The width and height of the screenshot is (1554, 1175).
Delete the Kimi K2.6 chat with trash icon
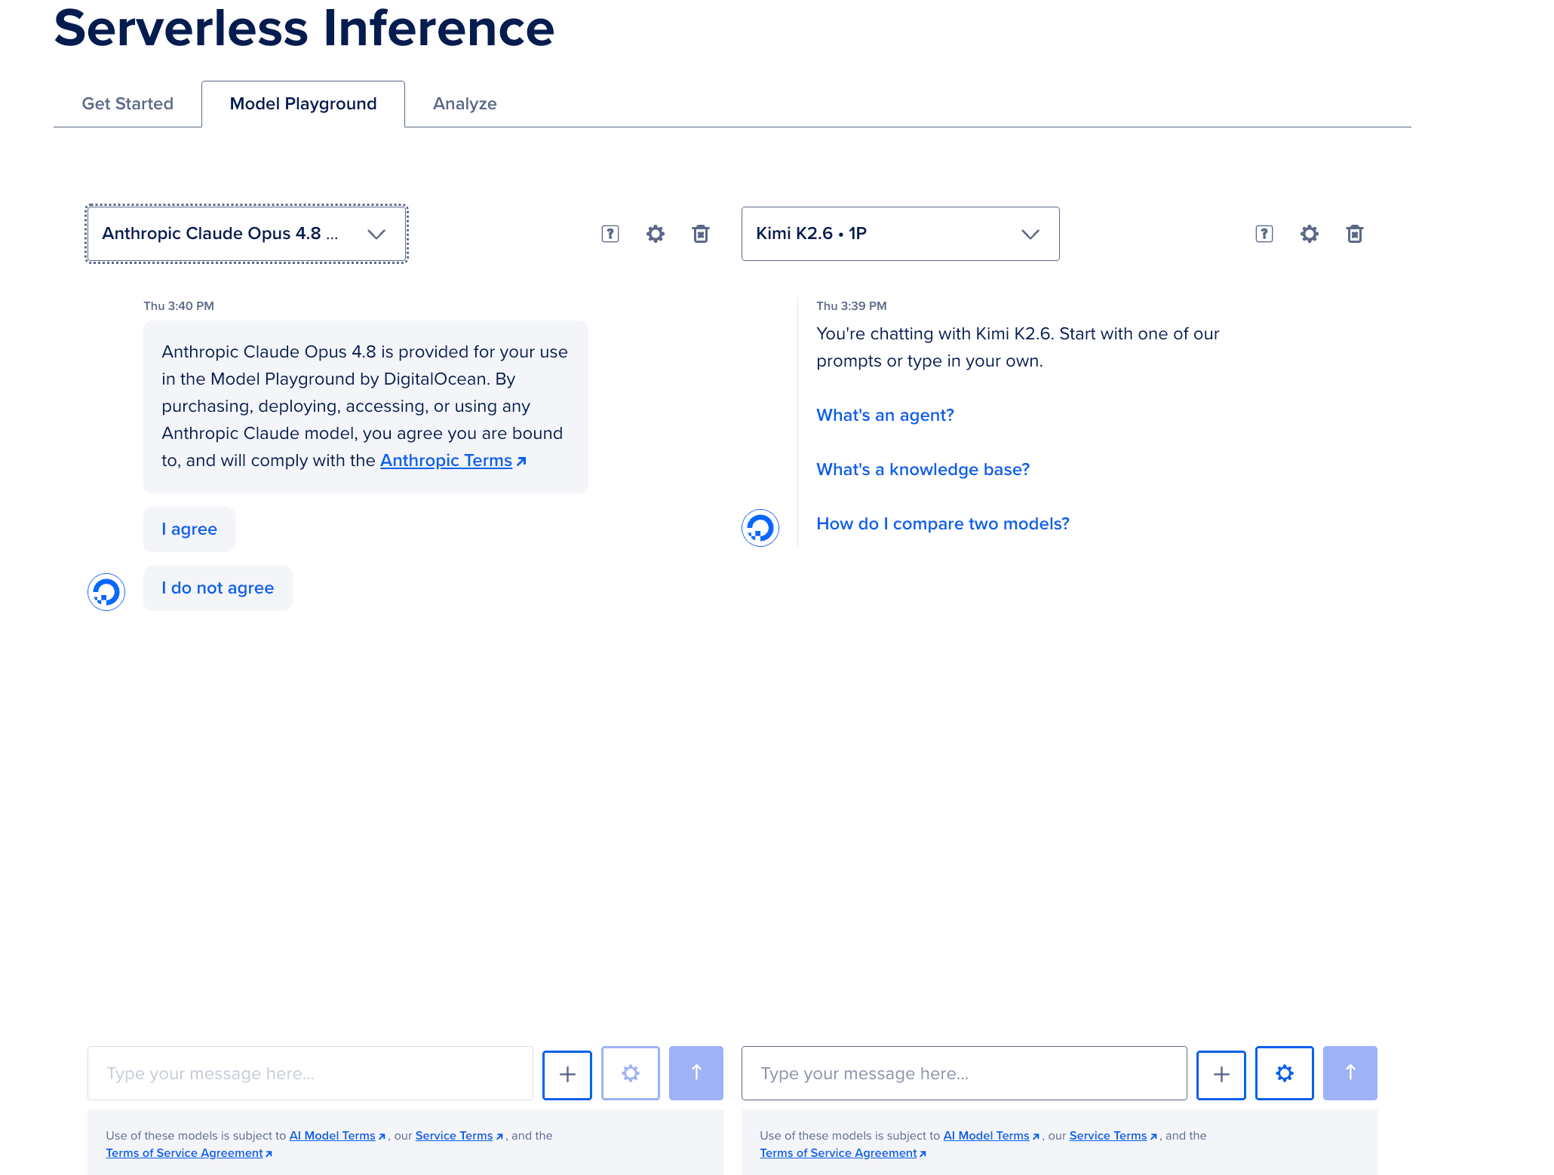click(1355, 234)
